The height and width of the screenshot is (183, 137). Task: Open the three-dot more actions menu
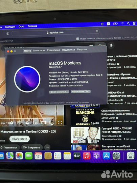click(47, 147)
